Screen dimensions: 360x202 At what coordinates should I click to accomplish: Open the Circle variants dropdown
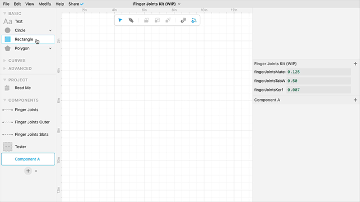(x=50, y=30)
